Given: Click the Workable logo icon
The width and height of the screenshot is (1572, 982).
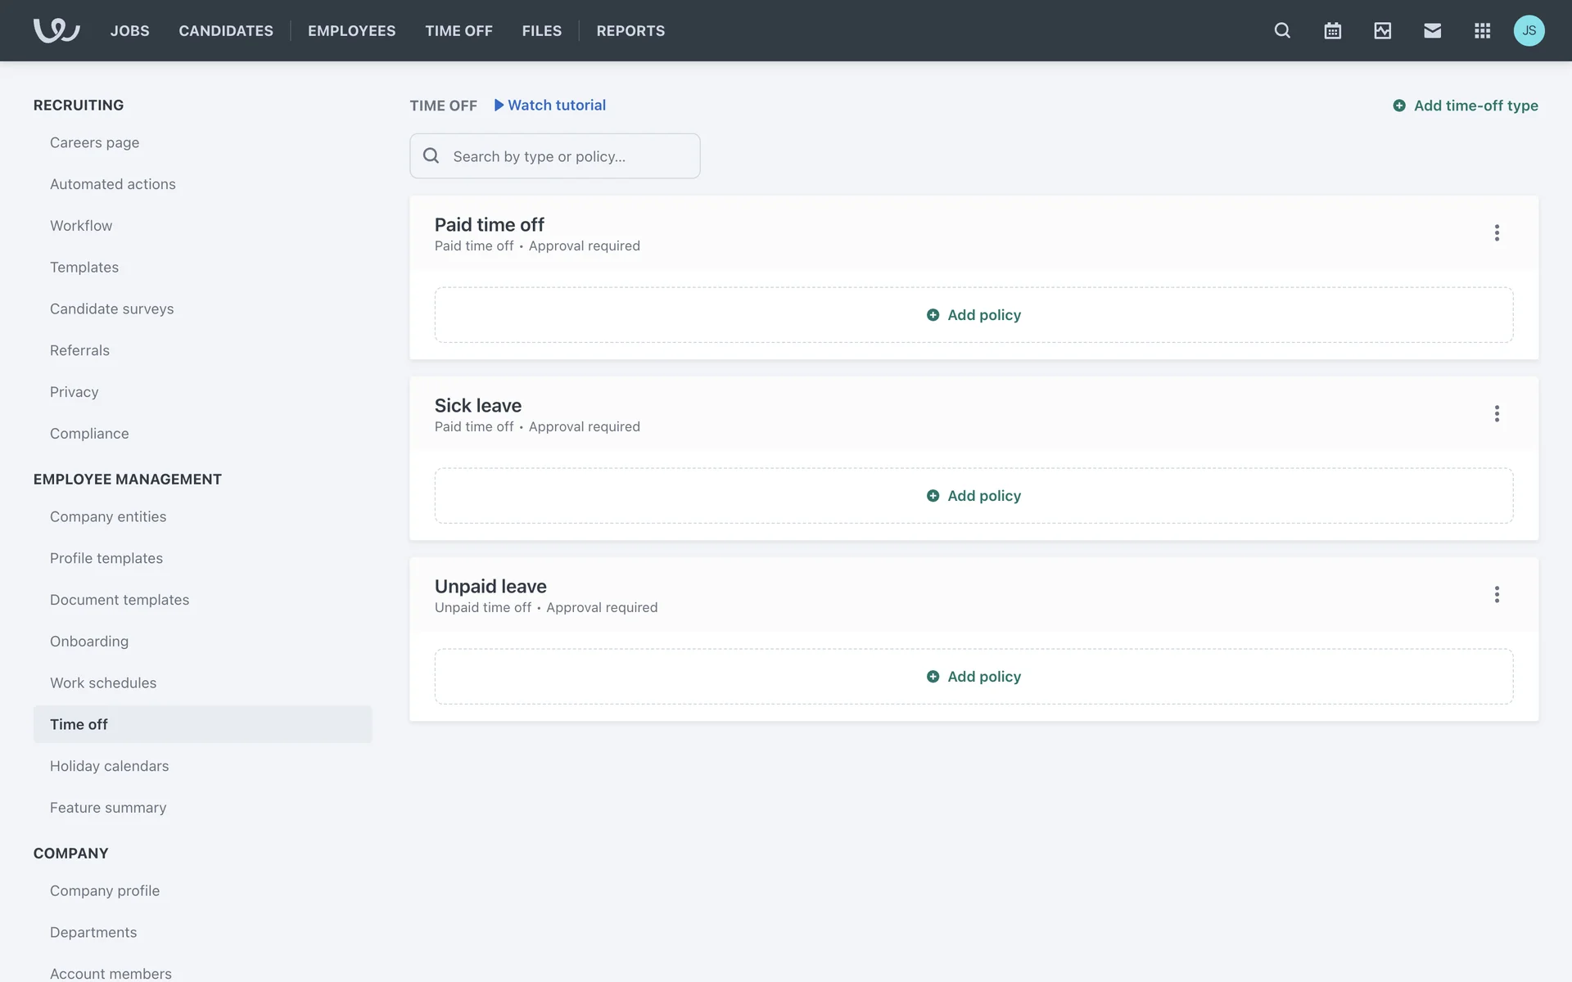Looking at the screenshot, I should 56,30.
